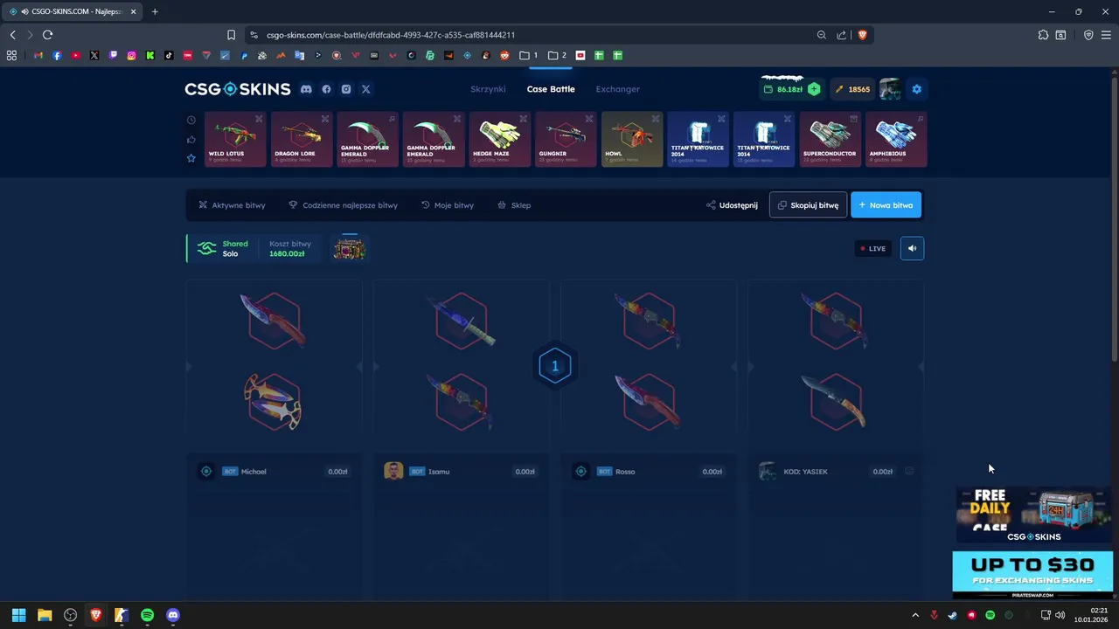Open the Amphibious gloves drop card
This screenshot has width=1119, height=629.
896,139
